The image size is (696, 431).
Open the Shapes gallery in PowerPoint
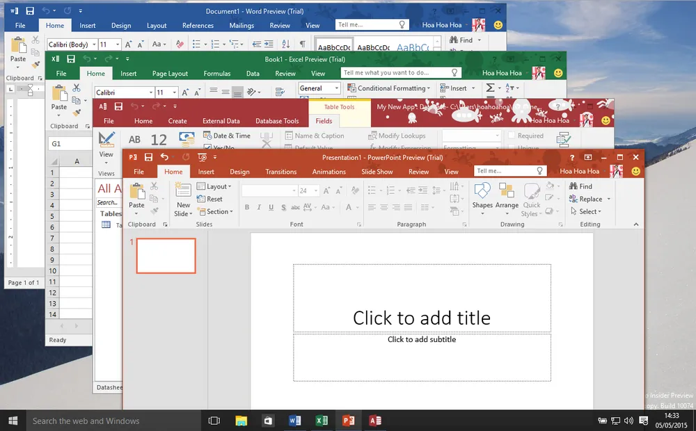click(x=482, y=193)
